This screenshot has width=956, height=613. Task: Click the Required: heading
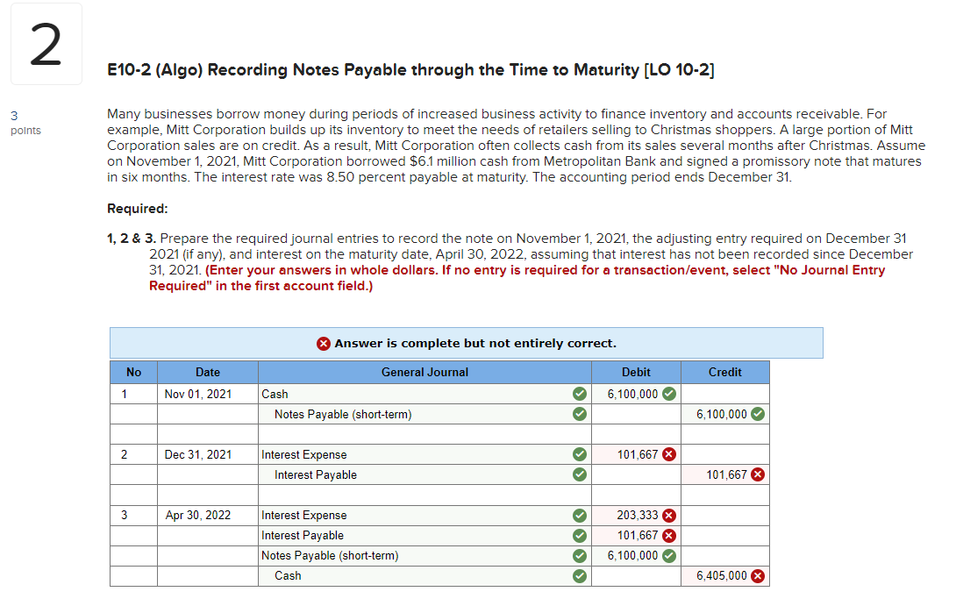137,209
